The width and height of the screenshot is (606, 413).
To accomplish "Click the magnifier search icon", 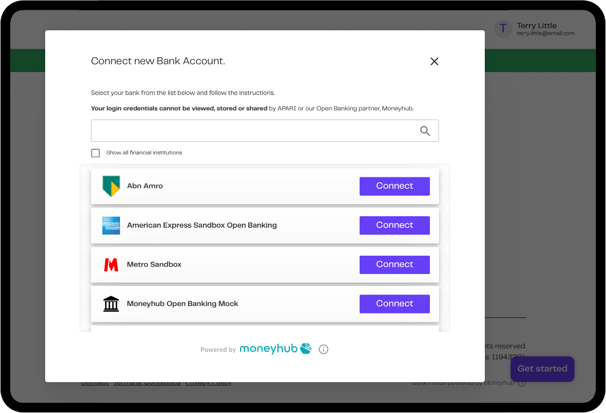I will [x=425, y=131].
